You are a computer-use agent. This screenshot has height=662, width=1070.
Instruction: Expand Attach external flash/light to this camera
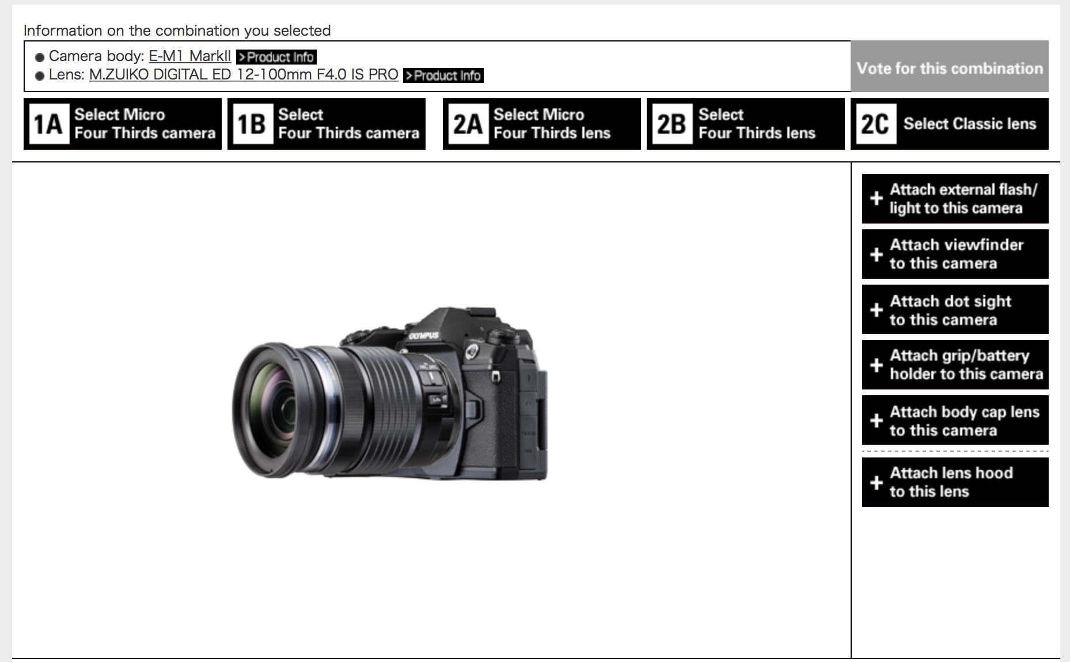pos(955,199)
